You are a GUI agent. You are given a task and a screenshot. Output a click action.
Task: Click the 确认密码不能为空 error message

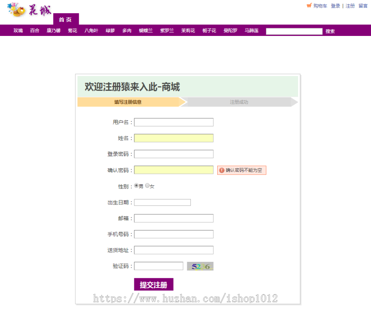(242, 170)
